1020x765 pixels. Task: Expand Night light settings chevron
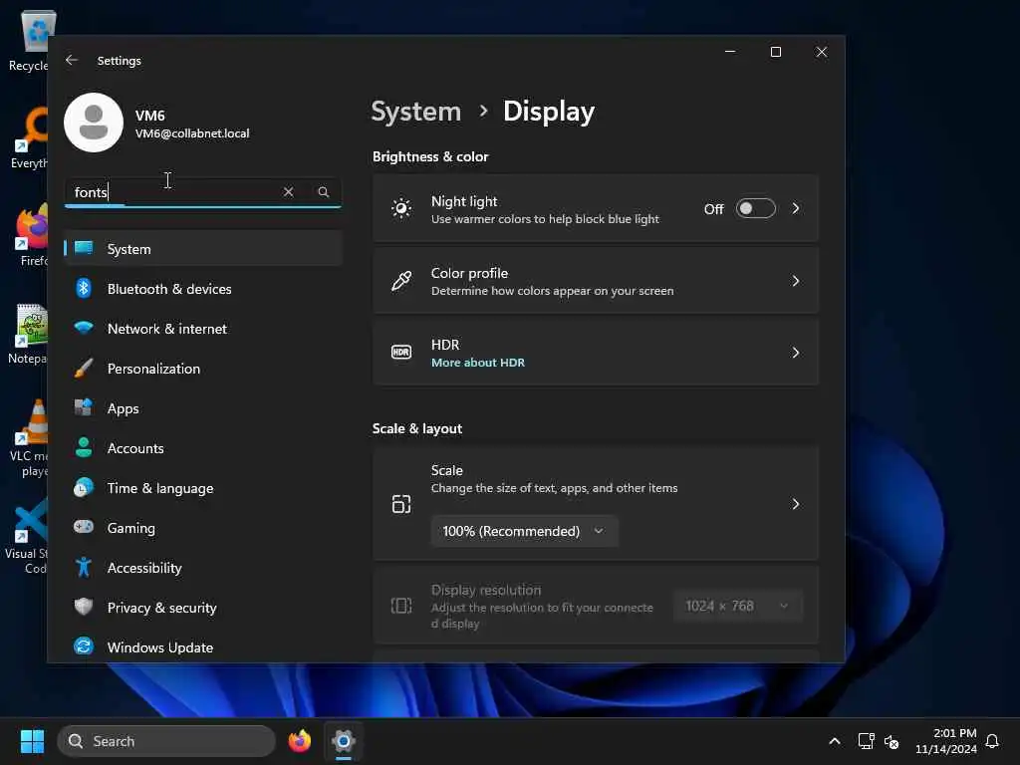[x=796, y=208]
